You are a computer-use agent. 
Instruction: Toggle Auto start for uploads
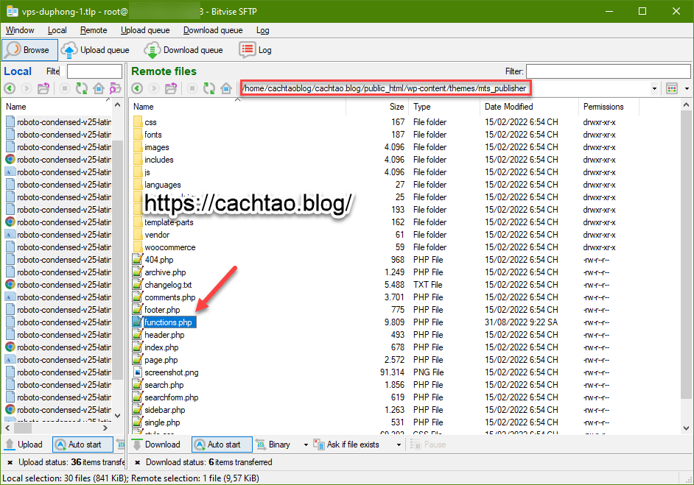83,445
